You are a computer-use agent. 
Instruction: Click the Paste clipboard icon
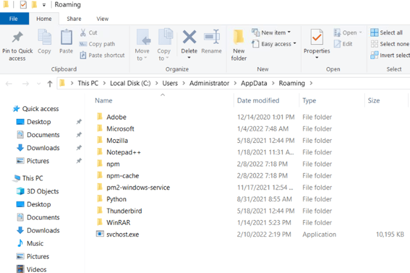pyautogui.click(x=66, y=37)
